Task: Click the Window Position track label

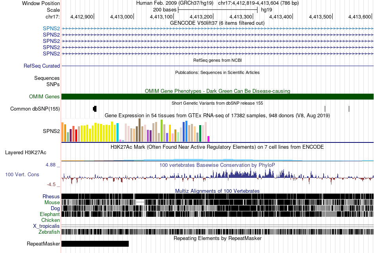Action: (x=41, y=3)
